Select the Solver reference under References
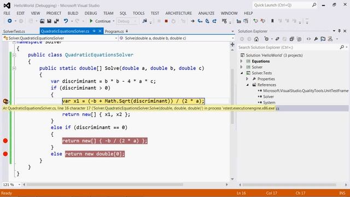Viewport: 350px width, 197px height. coord(269,96)
